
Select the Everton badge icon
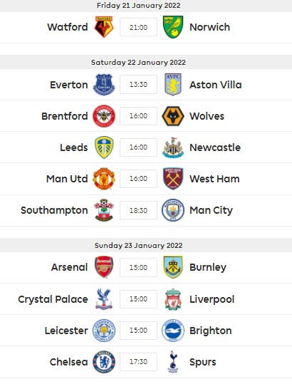click(x=104, y=85)
